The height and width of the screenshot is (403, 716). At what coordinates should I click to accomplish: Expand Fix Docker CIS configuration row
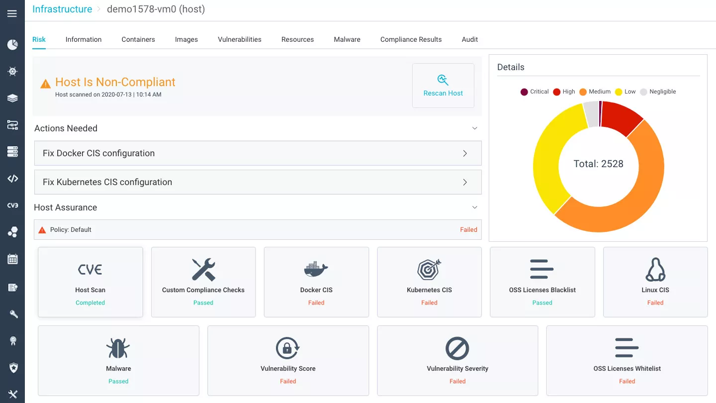coord(258,153)
